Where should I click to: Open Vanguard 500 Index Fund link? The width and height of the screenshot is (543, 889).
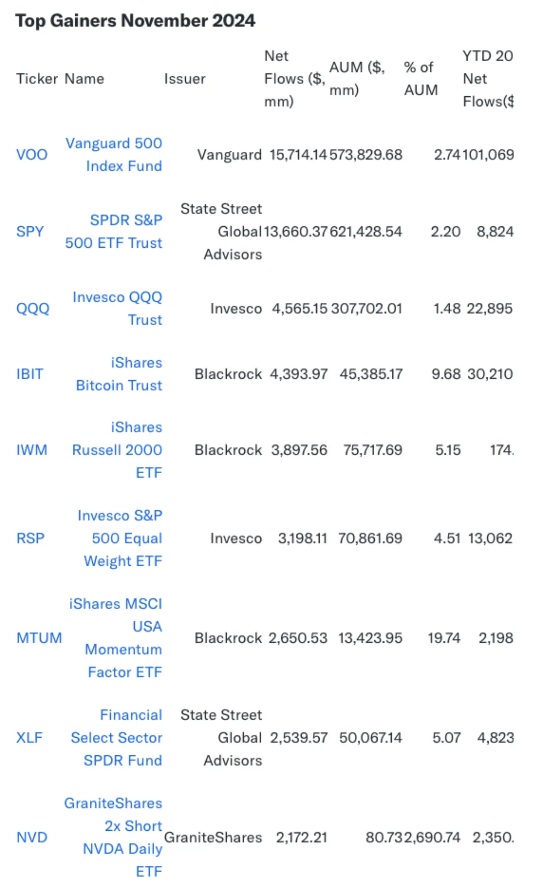point(114,155)
